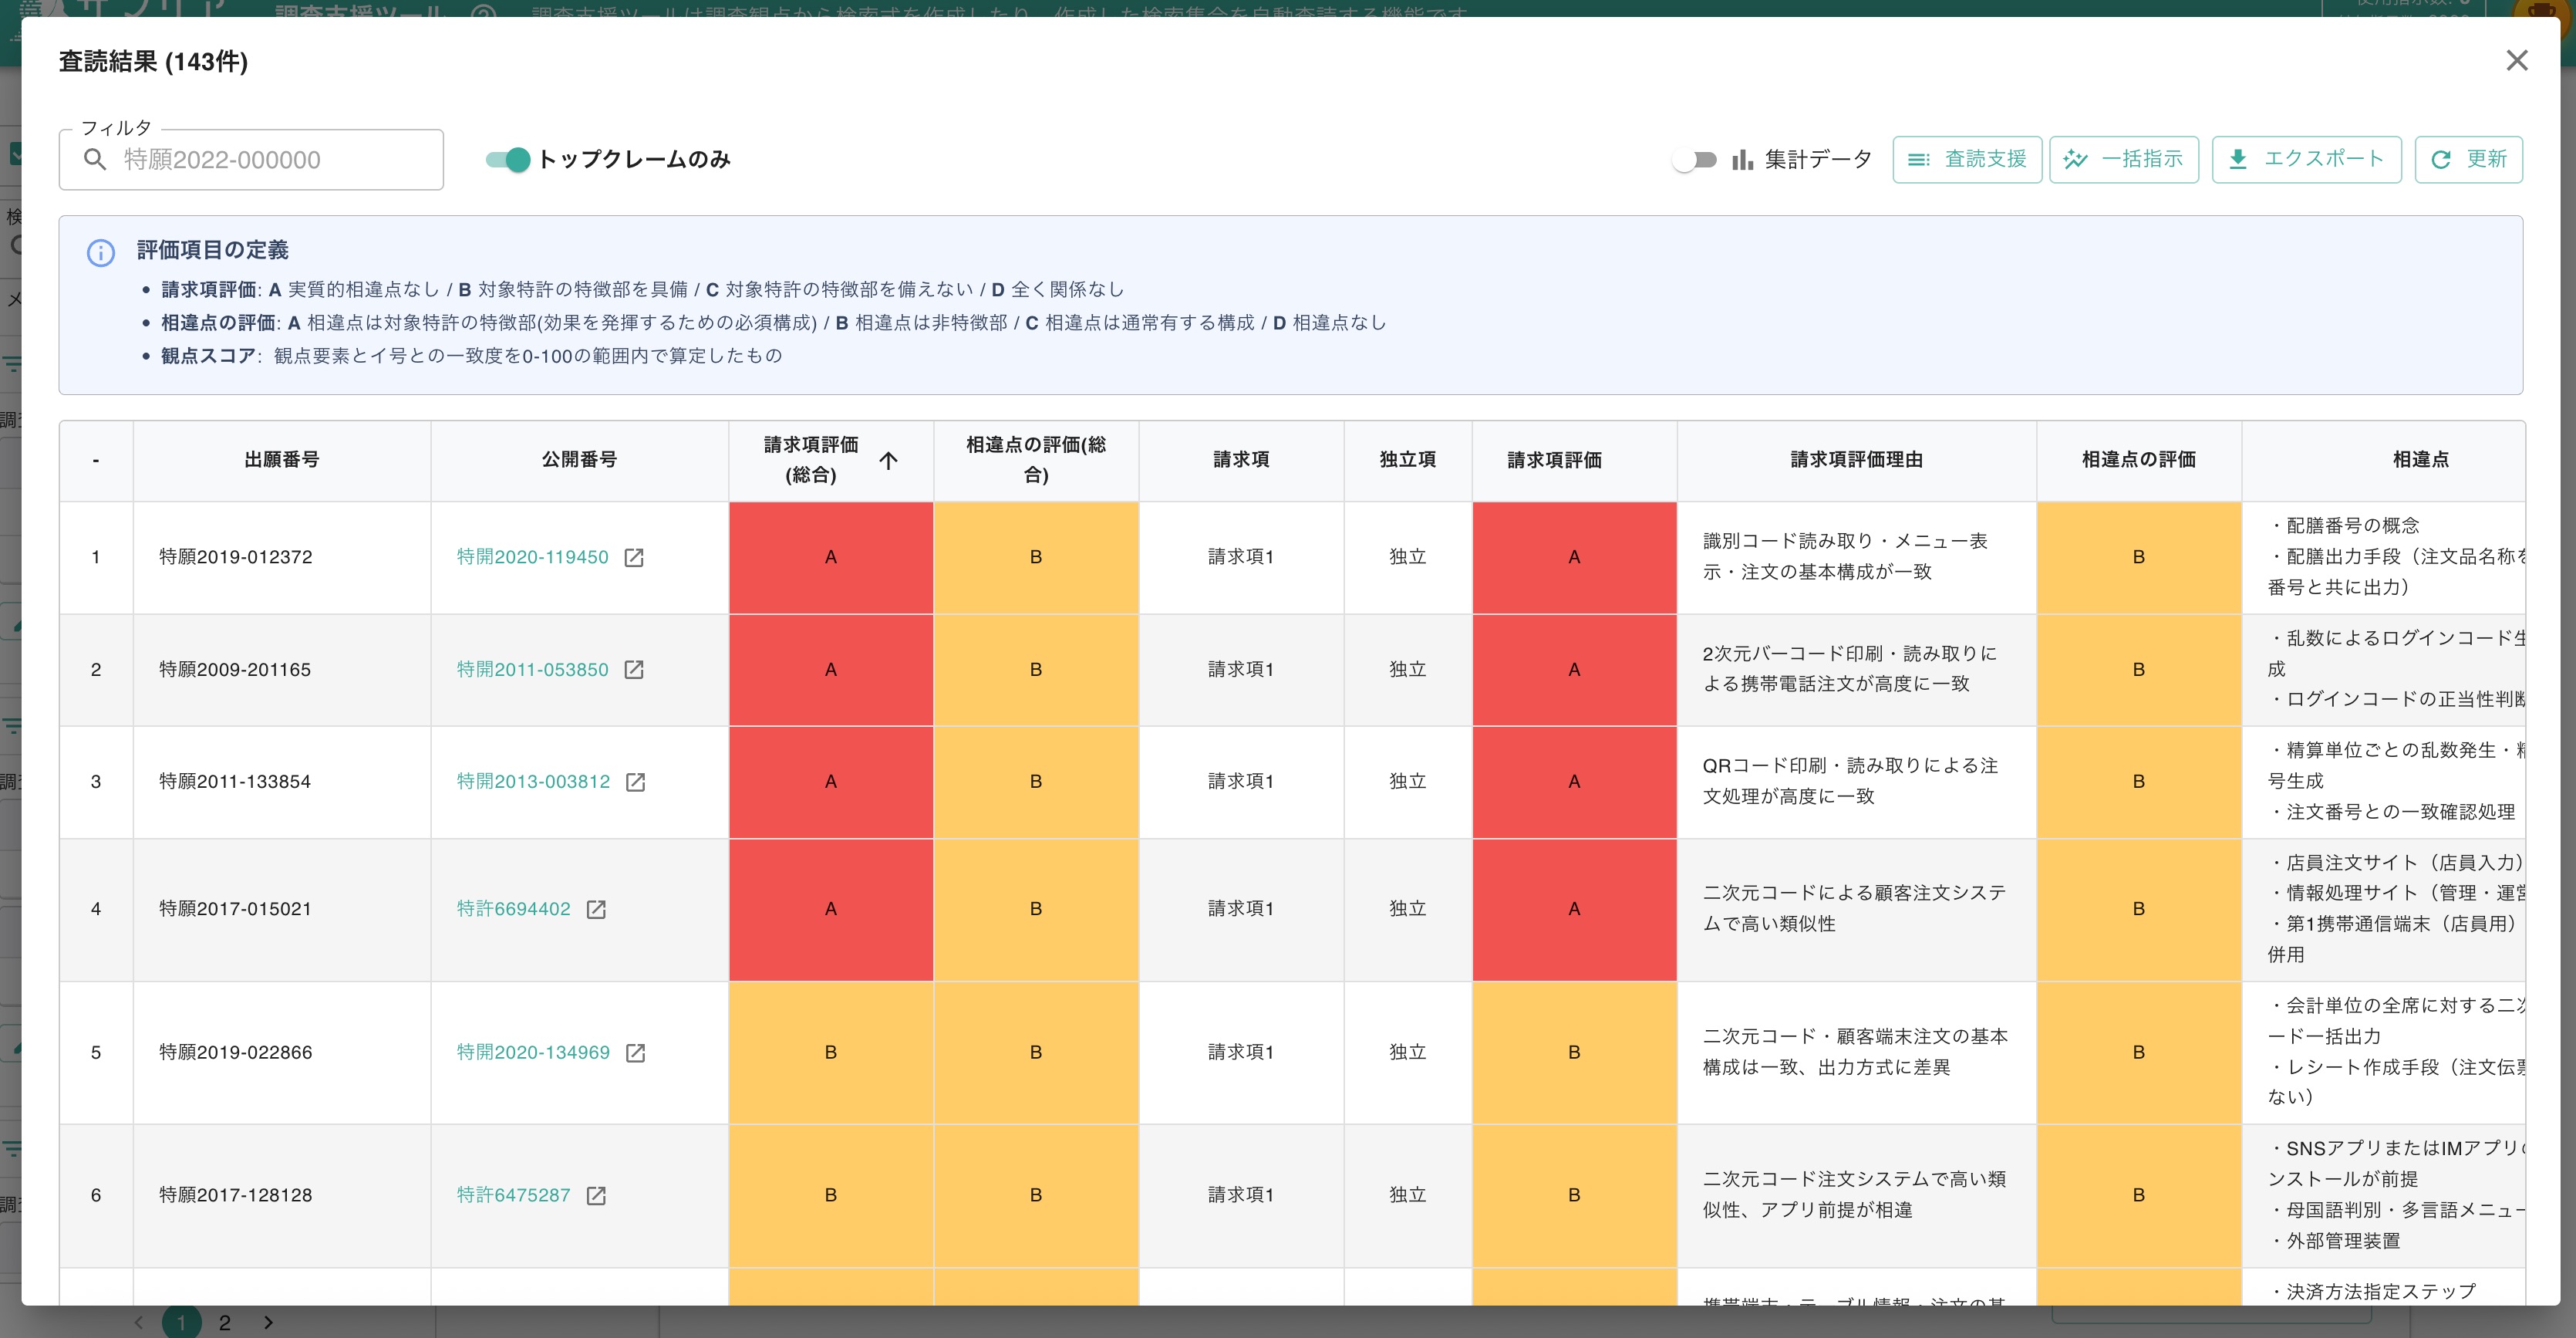Screen dimensions: 2576x1338
Task: Open the 査読支援 button
Action: 1967,159
